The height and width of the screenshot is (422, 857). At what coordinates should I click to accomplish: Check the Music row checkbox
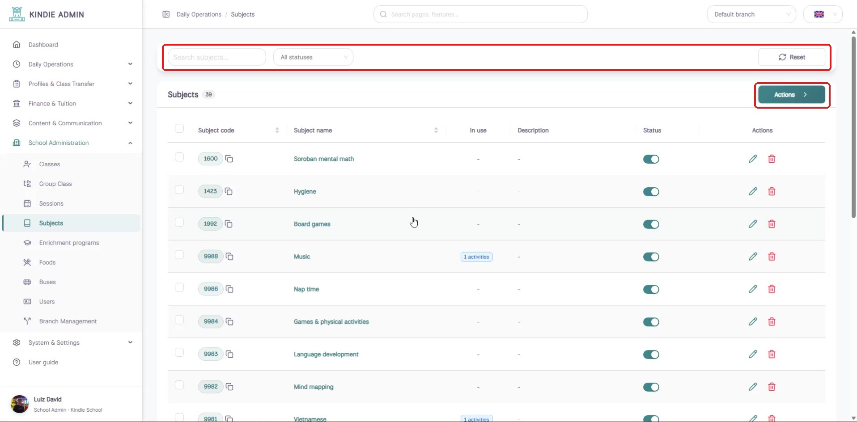[179, 255]
